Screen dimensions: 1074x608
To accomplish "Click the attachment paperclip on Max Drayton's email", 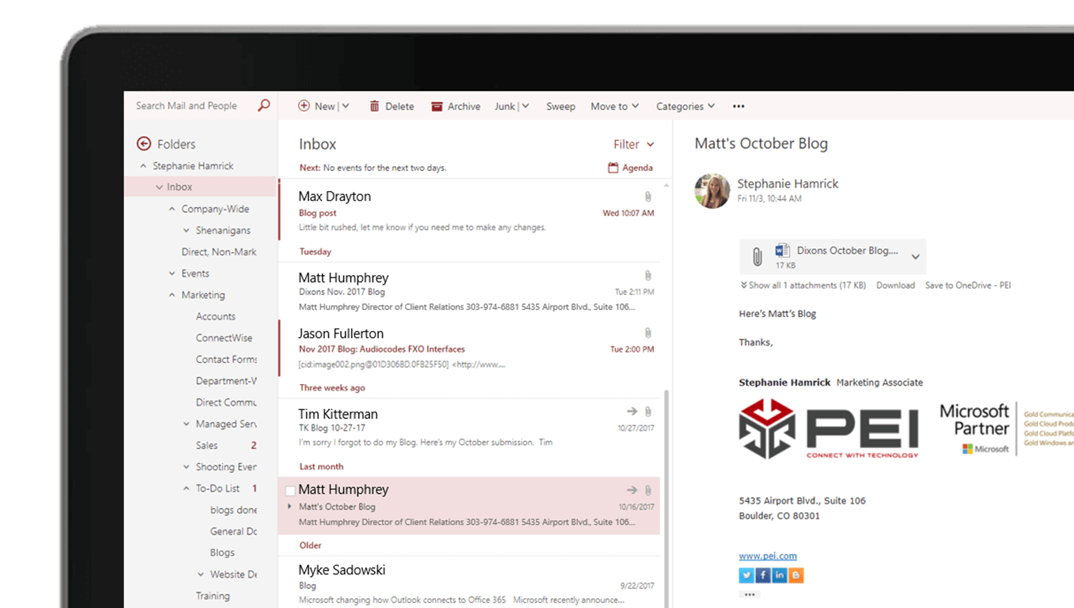I will point(648,197).
